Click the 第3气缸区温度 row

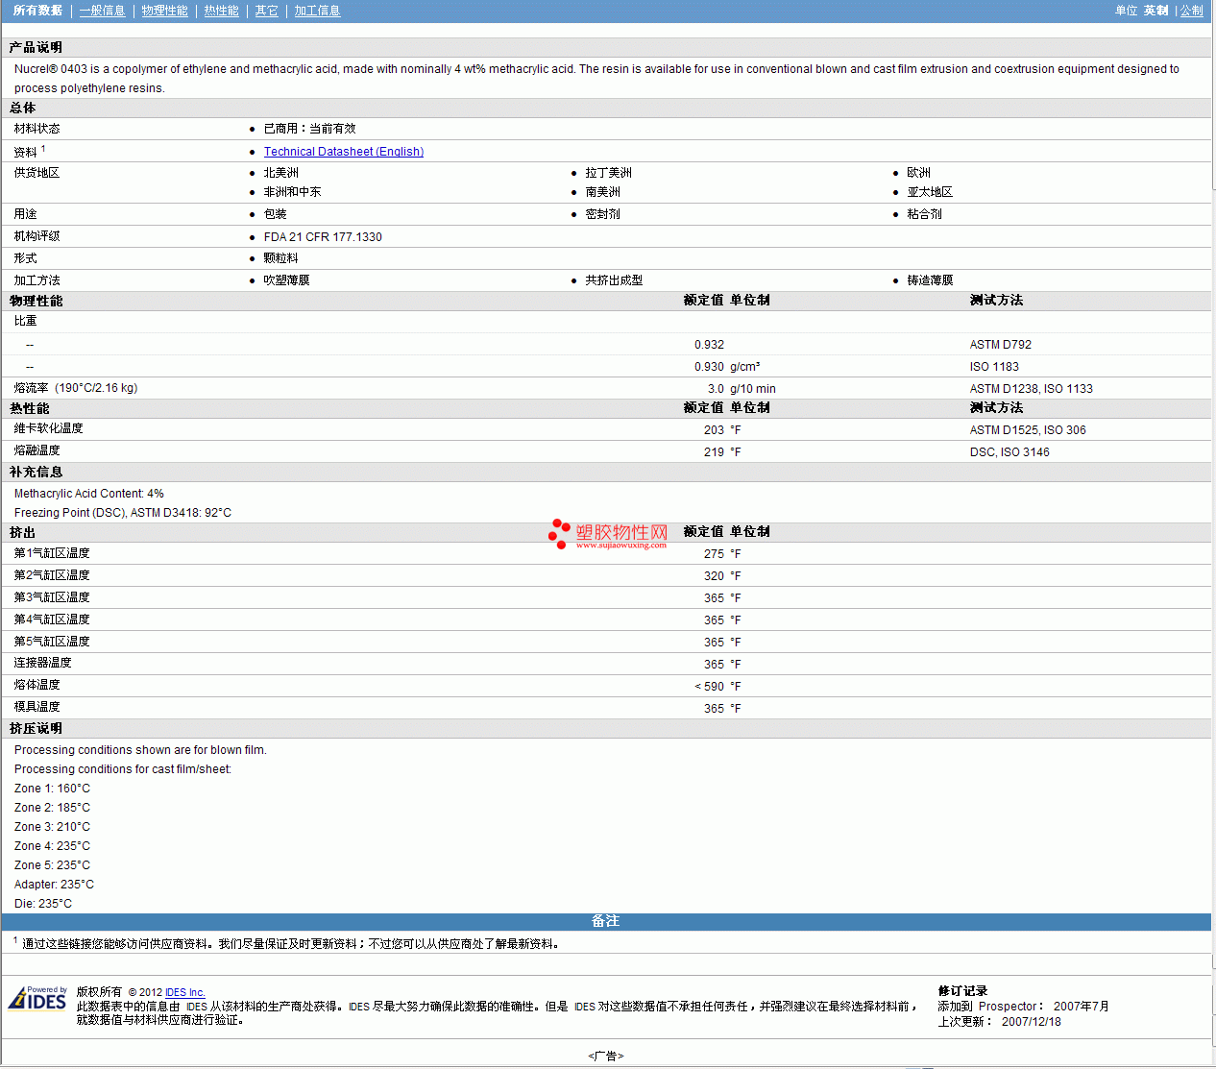(606, 597)
